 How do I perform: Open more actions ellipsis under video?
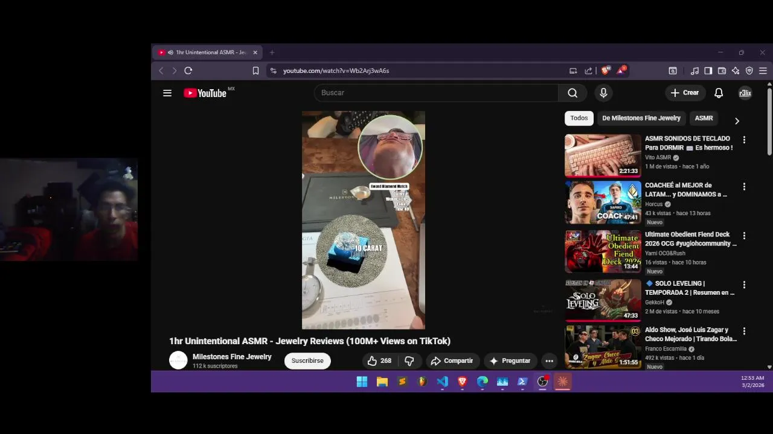[549, 360]
